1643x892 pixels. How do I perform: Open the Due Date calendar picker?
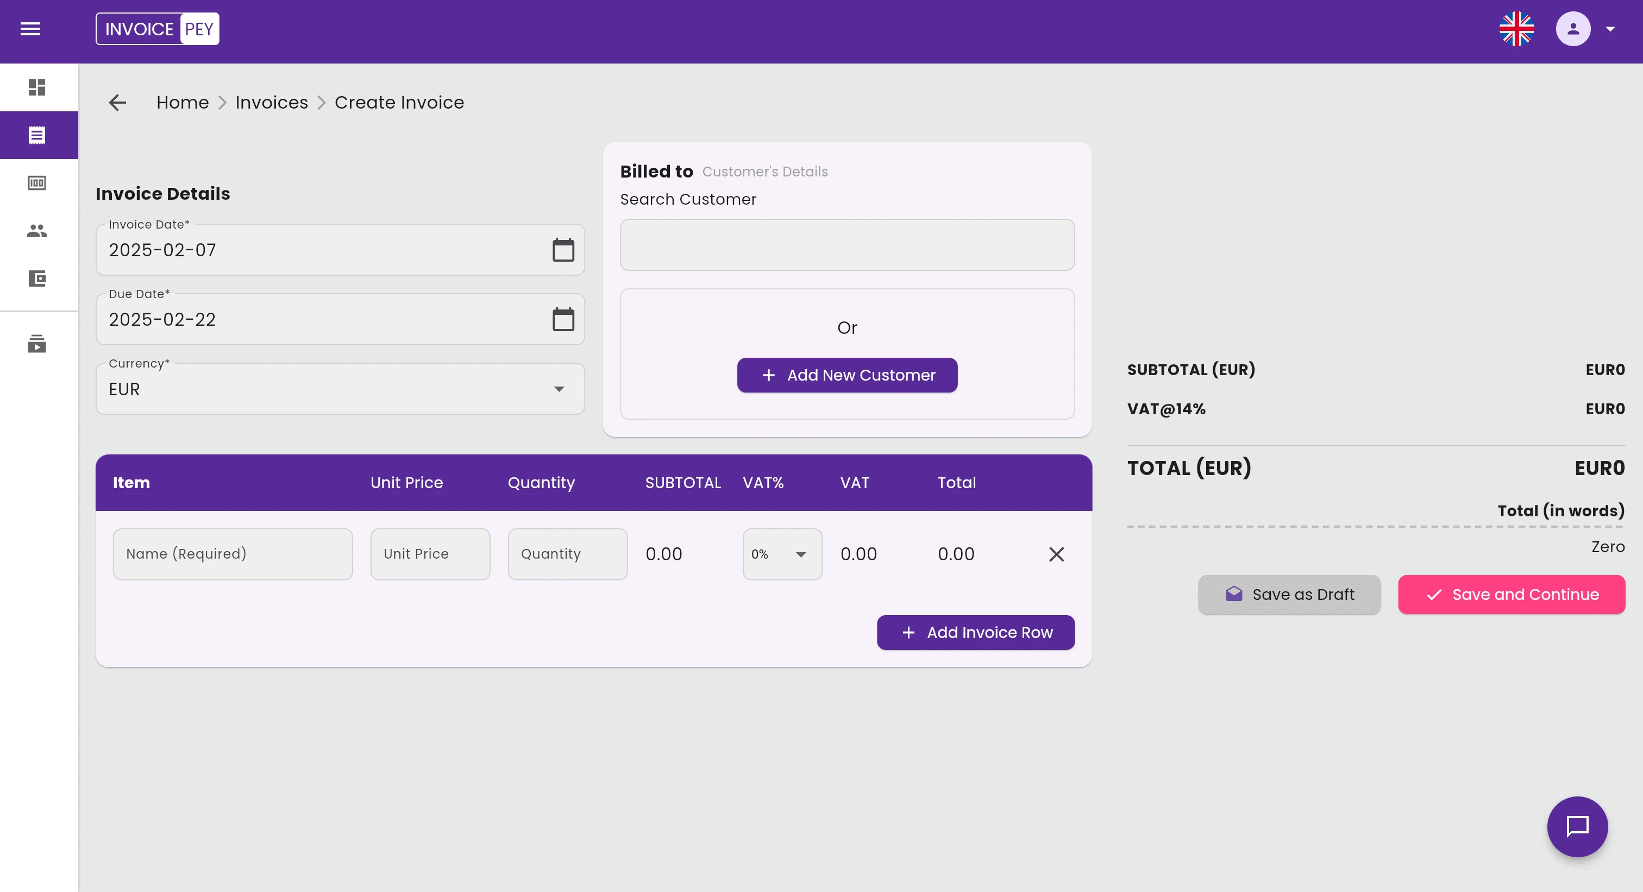pyautogui.click(x=562, y=319)
